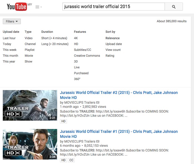Filter by 4K feature
Screen dimensions: 194x164
click(x=76, y=38)
